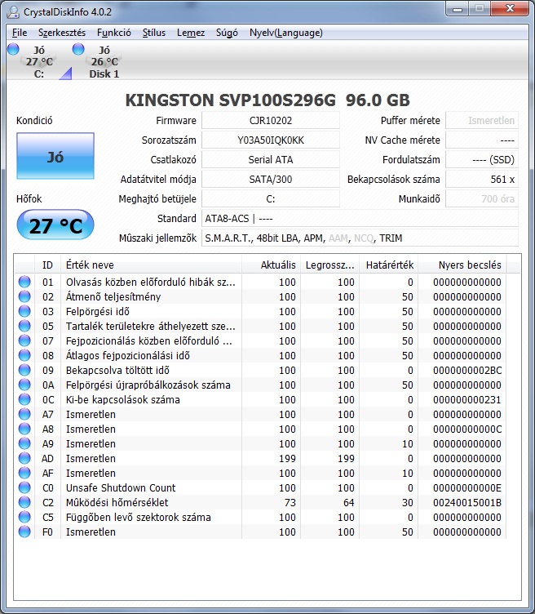
Task: Click status orb for Unsafe Shutdown Count
Action: tap(24, 487)
